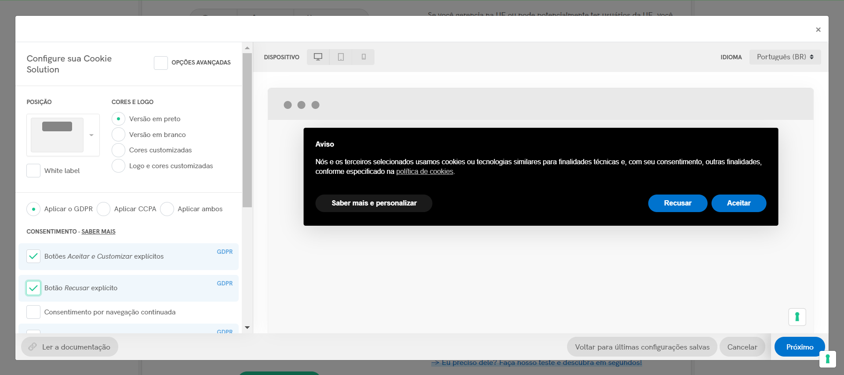
Task: Switch to mobile device preview
Action: pyautogui.click(x=364, y=57)
